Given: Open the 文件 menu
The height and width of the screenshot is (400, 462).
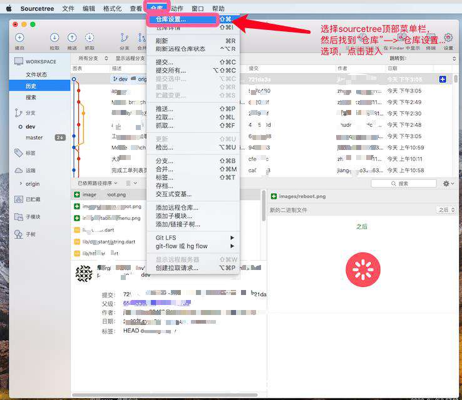Looking at the screenshot, I should tap(68, 9).
